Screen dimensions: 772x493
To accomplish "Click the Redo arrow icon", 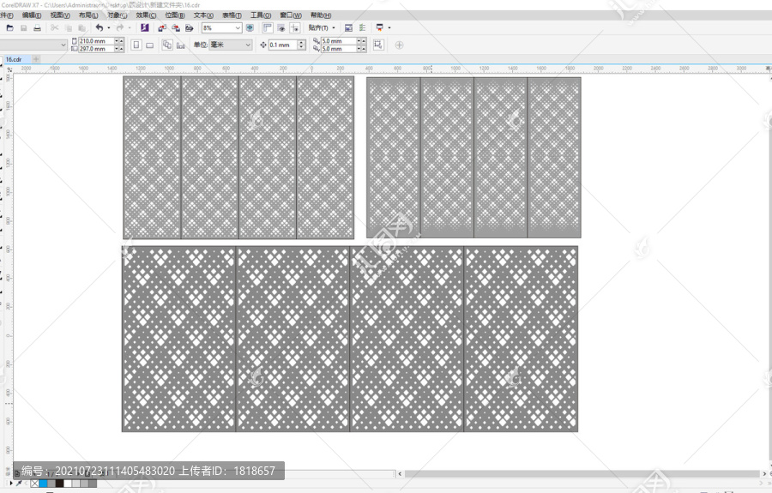I will pos(120,28).
